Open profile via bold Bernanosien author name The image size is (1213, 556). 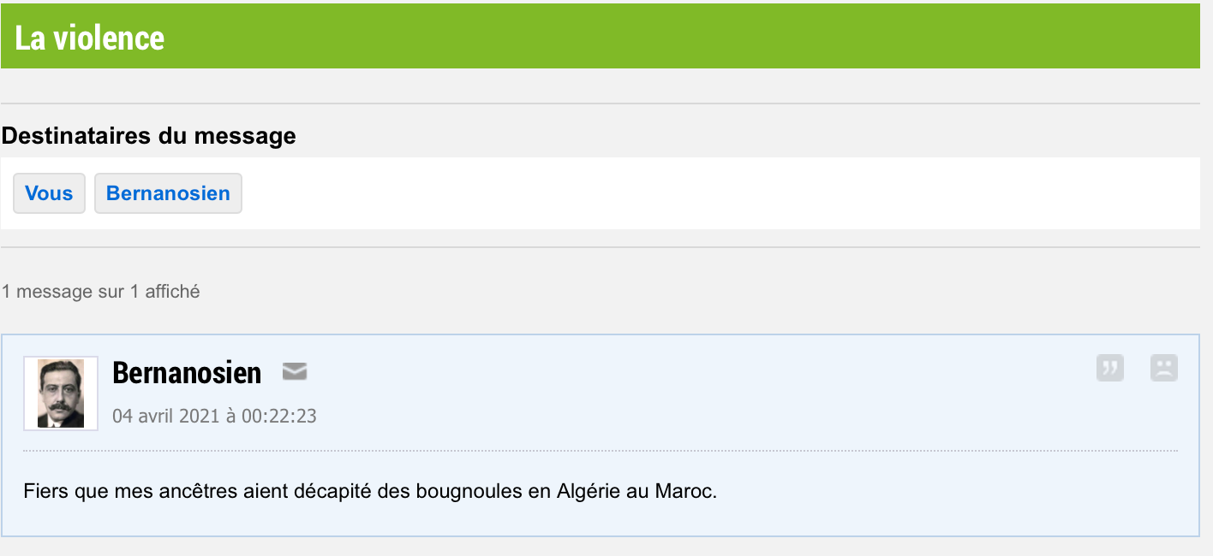(x=187, y=373)
